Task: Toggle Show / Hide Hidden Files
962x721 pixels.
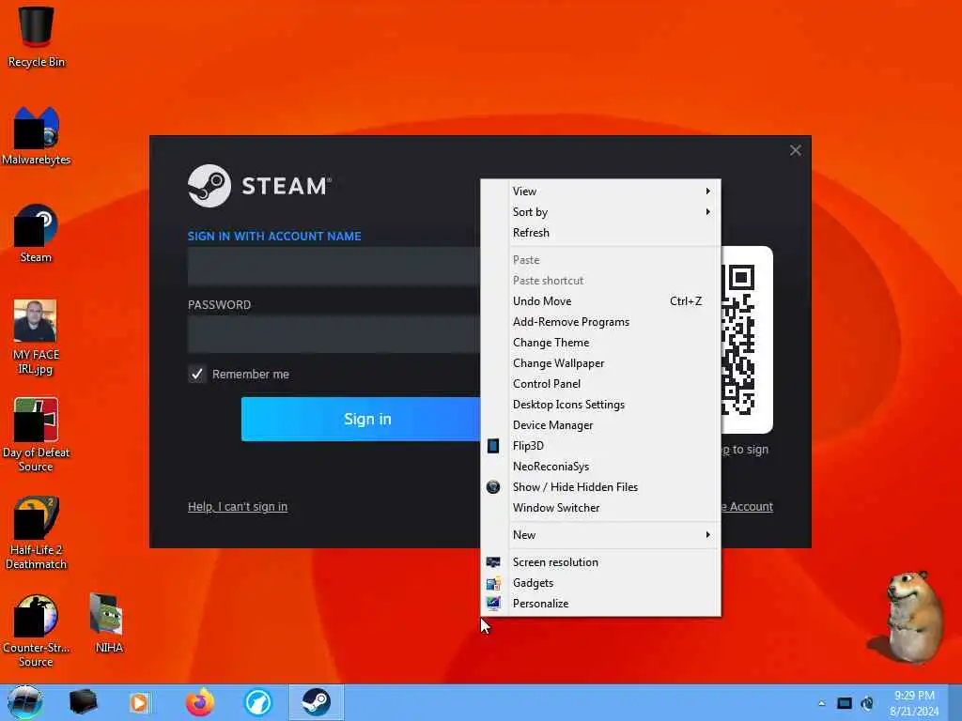Action: tap(600, 487)
